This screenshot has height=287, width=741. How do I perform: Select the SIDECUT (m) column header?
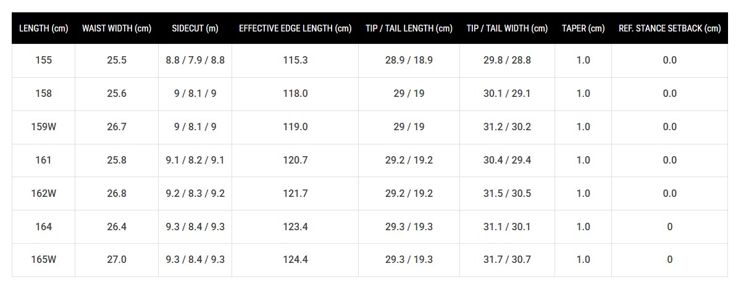click(195, 28)
